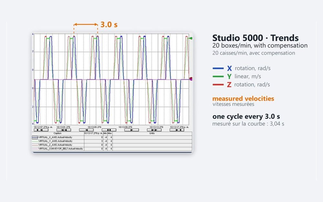Click purple line swatch of conveyor belt pen
323x202 pixels.
click(35, 149)
